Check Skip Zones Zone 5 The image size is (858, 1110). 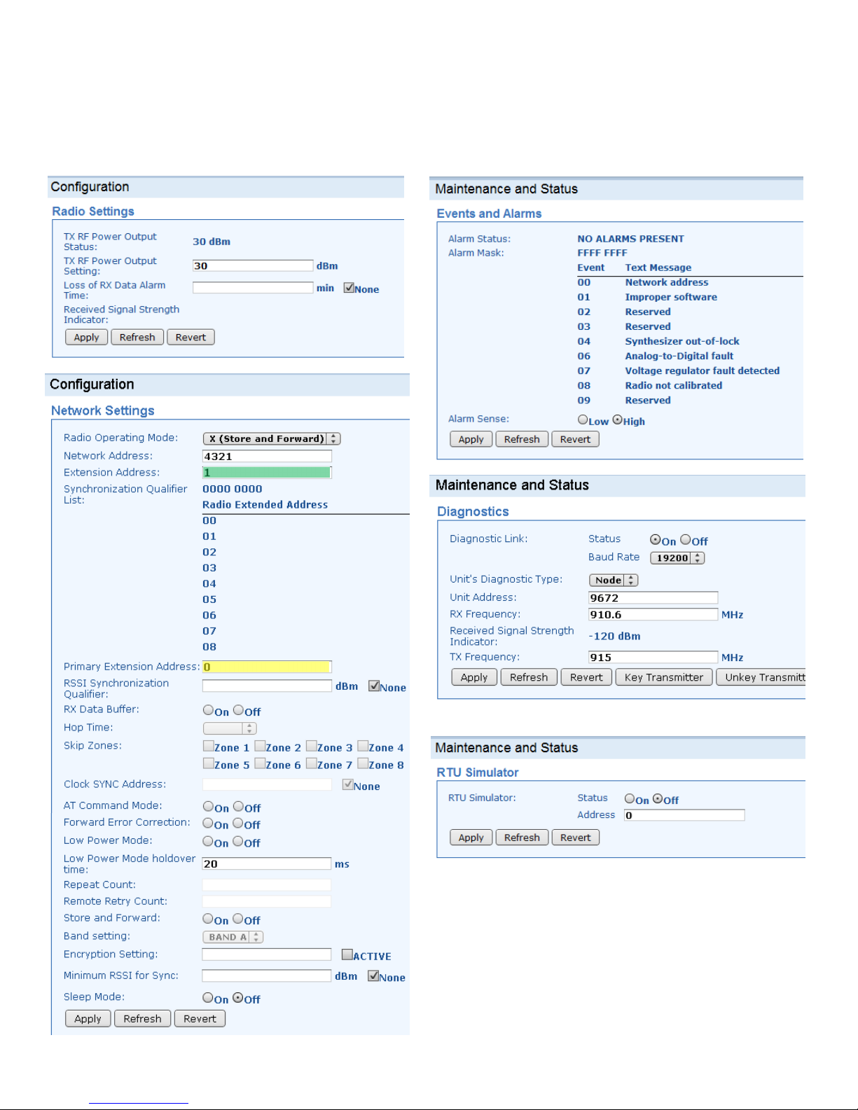point(208,764)
